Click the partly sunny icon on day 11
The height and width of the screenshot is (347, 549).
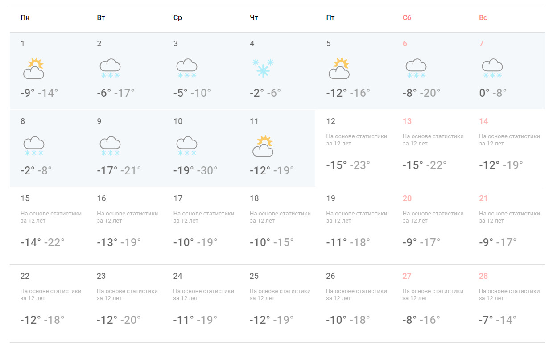coord(263,146)
